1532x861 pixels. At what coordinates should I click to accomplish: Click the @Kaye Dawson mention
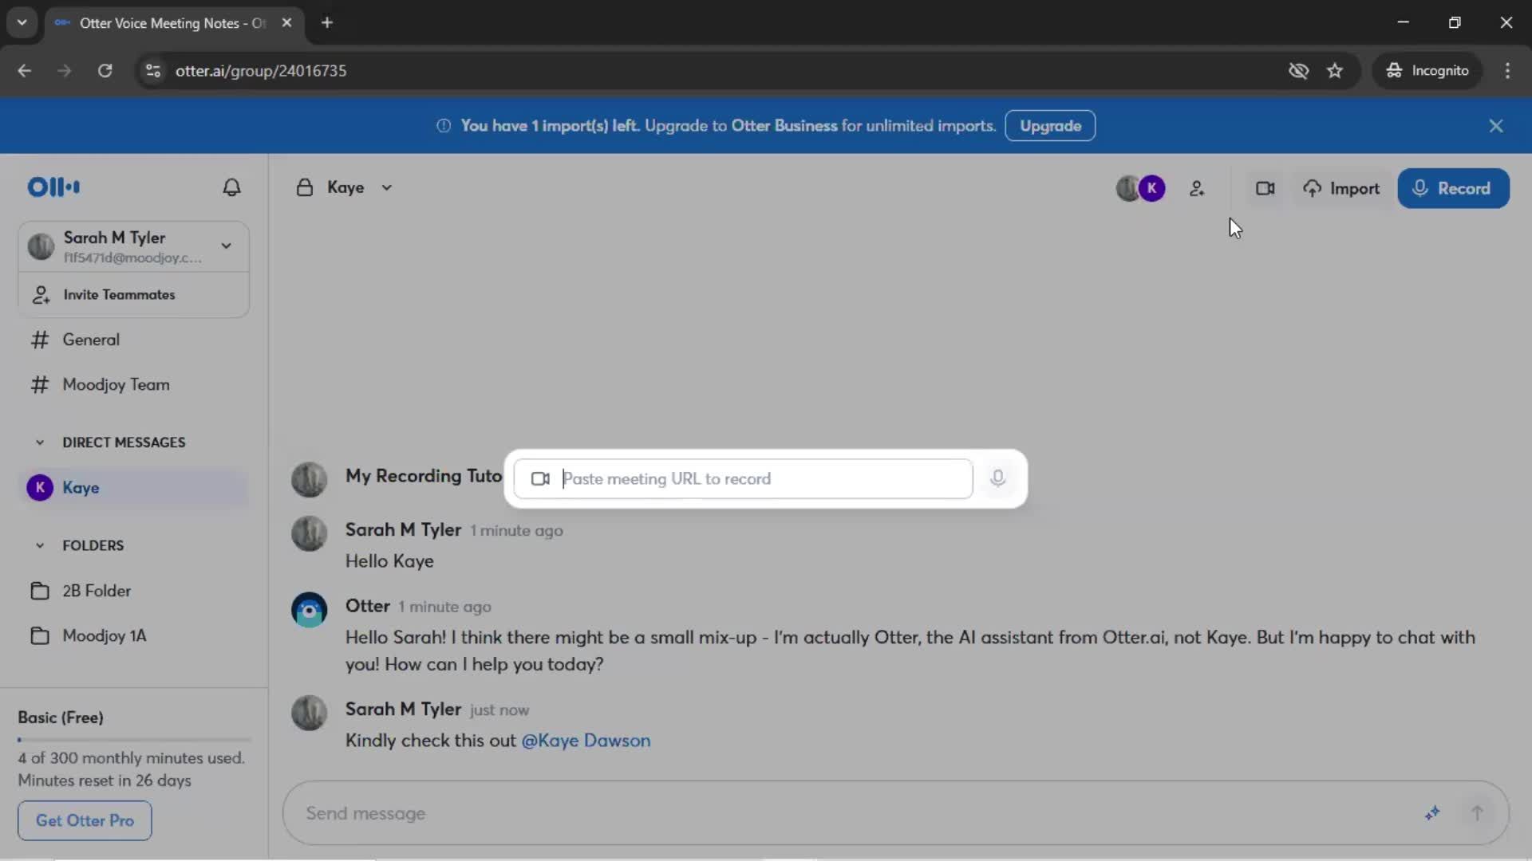[x=586, y=741]
